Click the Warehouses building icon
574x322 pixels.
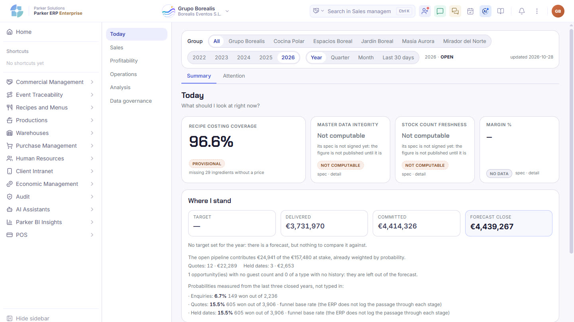(10, 133)
